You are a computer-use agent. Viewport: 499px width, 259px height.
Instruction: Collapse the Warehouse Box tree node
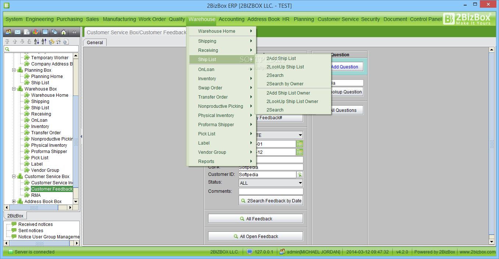click(14, 89)
